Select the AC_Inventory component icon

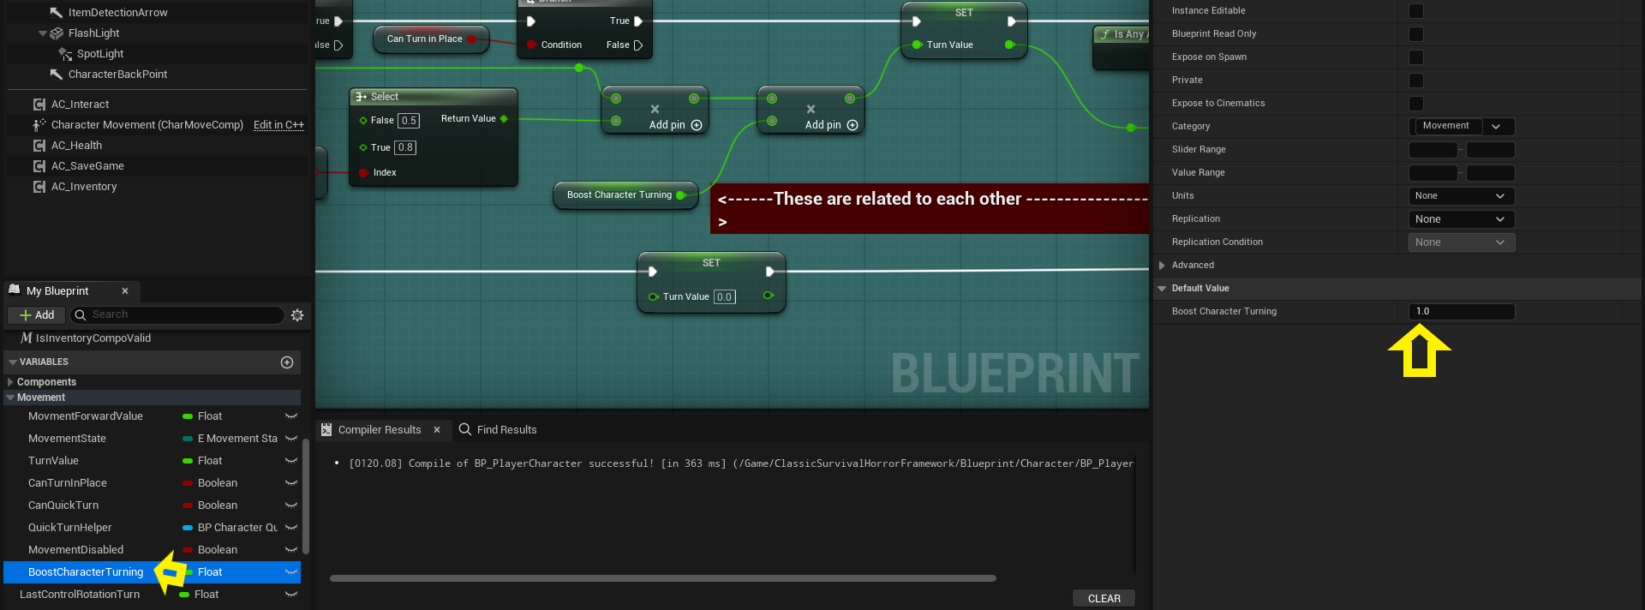(39, 187)
